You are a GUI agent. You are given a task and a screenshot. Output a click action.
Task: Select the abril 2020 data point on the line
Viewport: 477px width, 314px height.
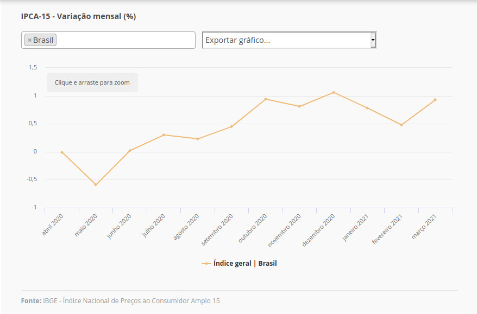[62, 152]
